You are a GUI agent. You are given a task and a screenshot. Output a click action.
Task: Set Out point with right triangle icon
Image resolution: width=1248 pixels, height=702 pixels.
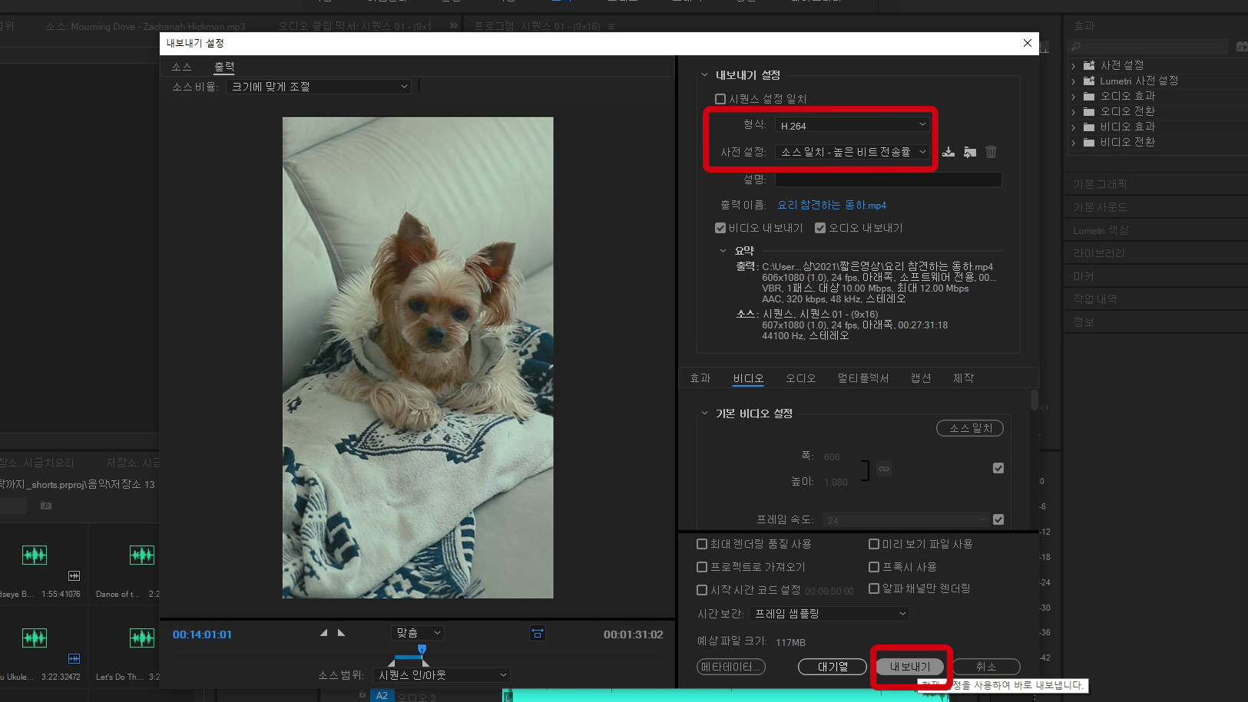pos(342,633)
